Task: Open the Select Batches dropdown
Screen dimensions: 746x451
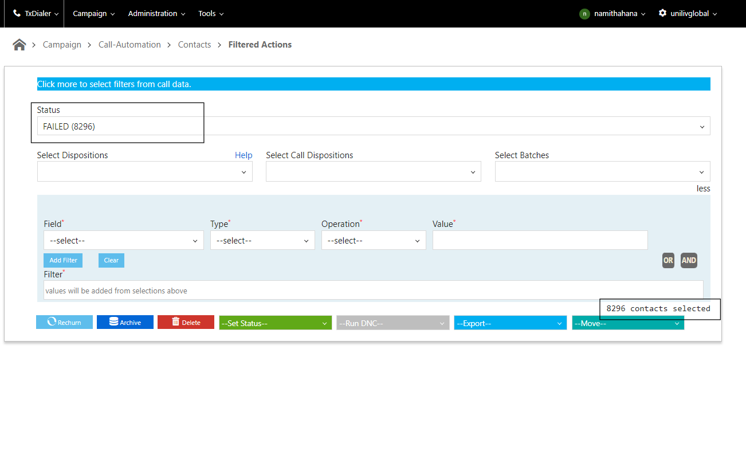Action: coord(602,172)
